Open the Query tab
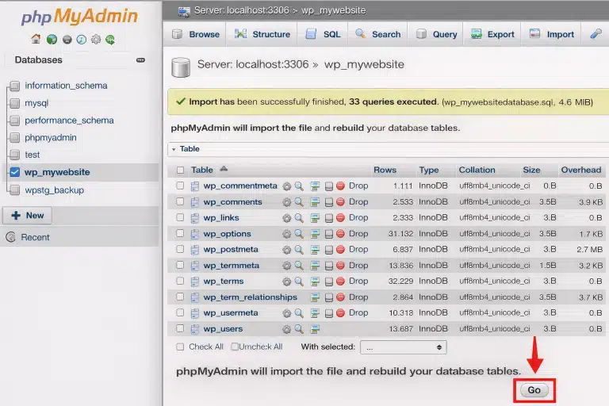 tap(436, 34)
